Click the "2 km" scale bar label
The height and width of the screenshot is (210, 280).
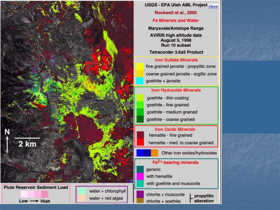coord(27,144)
